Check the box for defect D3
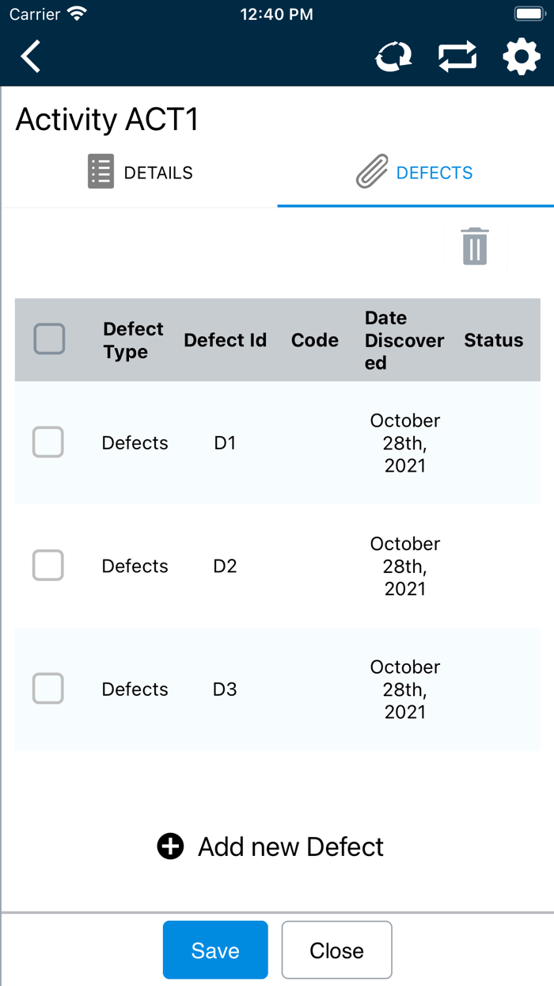Viewport: 554px width, 986px height. point(48,689)
